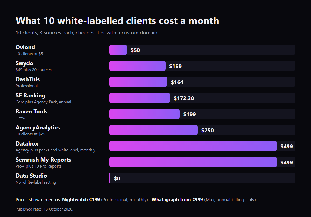Screen dimensions: 311x217
Task: Click '(Max, annual billing only)' footnote text
Action: [230, 200]
